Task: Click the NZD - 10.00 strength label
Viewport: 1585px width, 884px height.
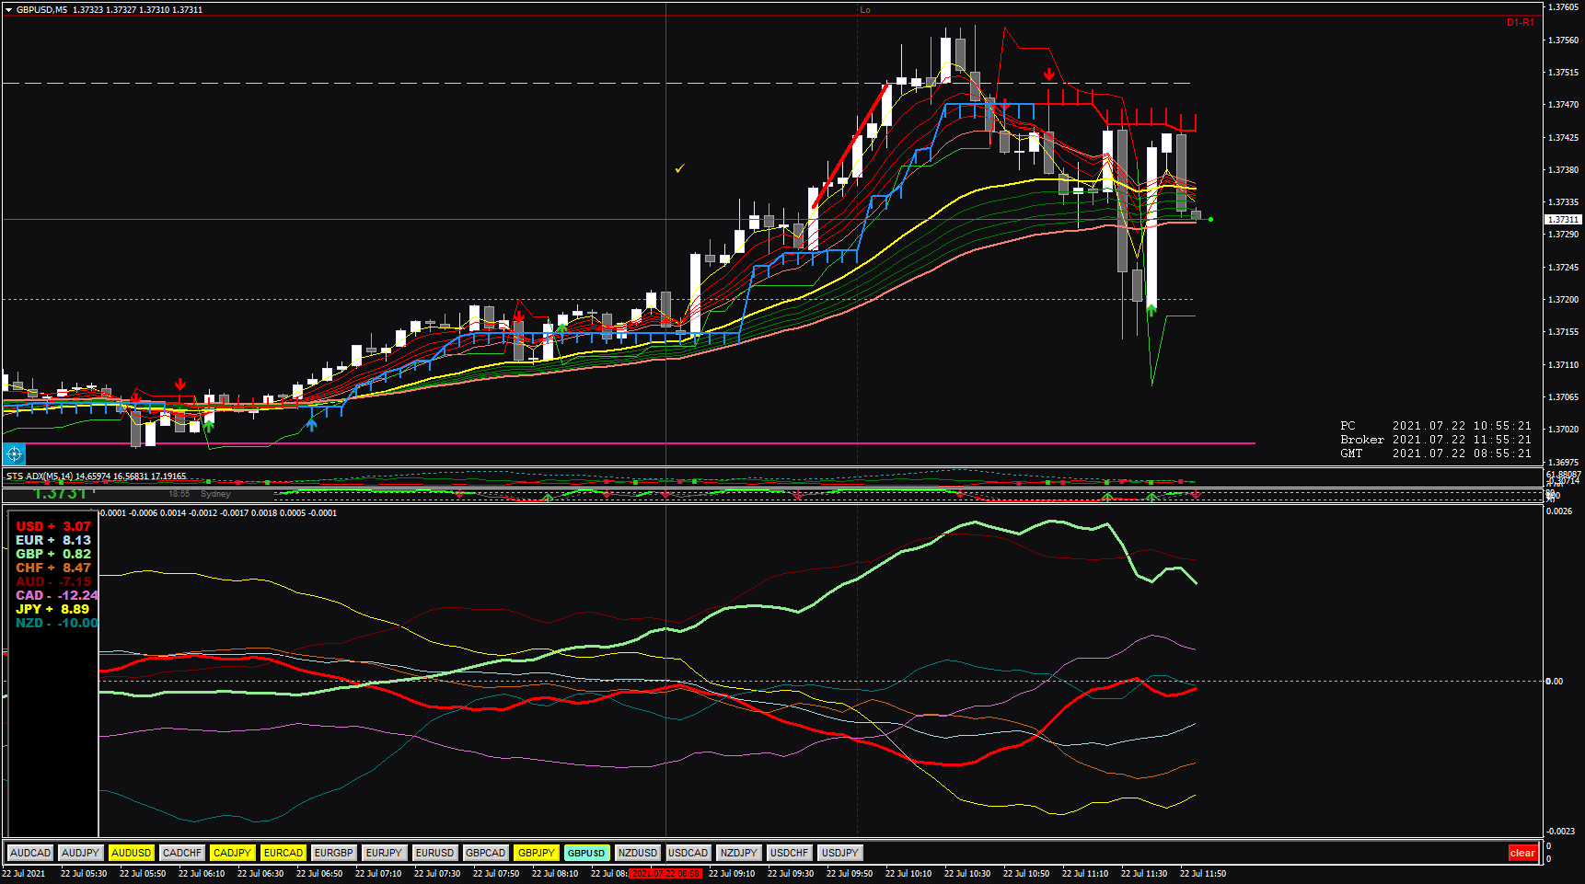Action: pos(56,623)
